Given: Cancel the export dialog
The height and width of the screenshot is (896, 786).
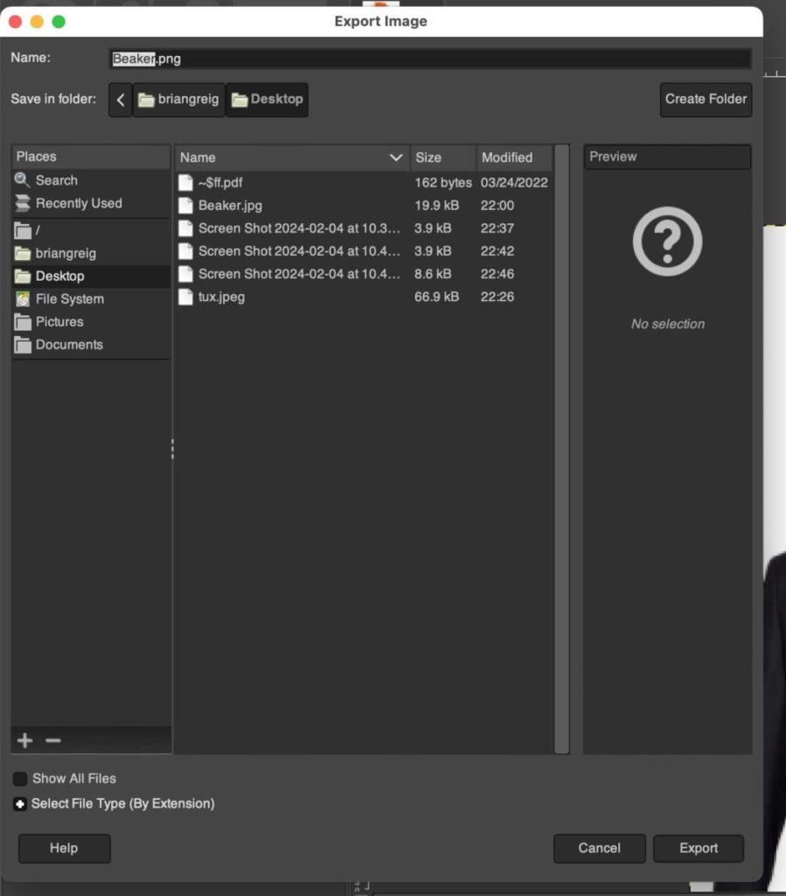Looking at the screenshot, I should (599, 848).
